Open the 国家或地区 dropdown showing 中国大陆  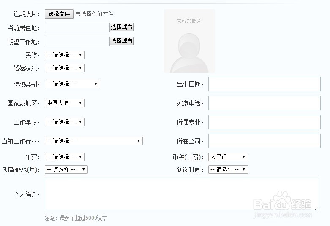coord(65,103)
